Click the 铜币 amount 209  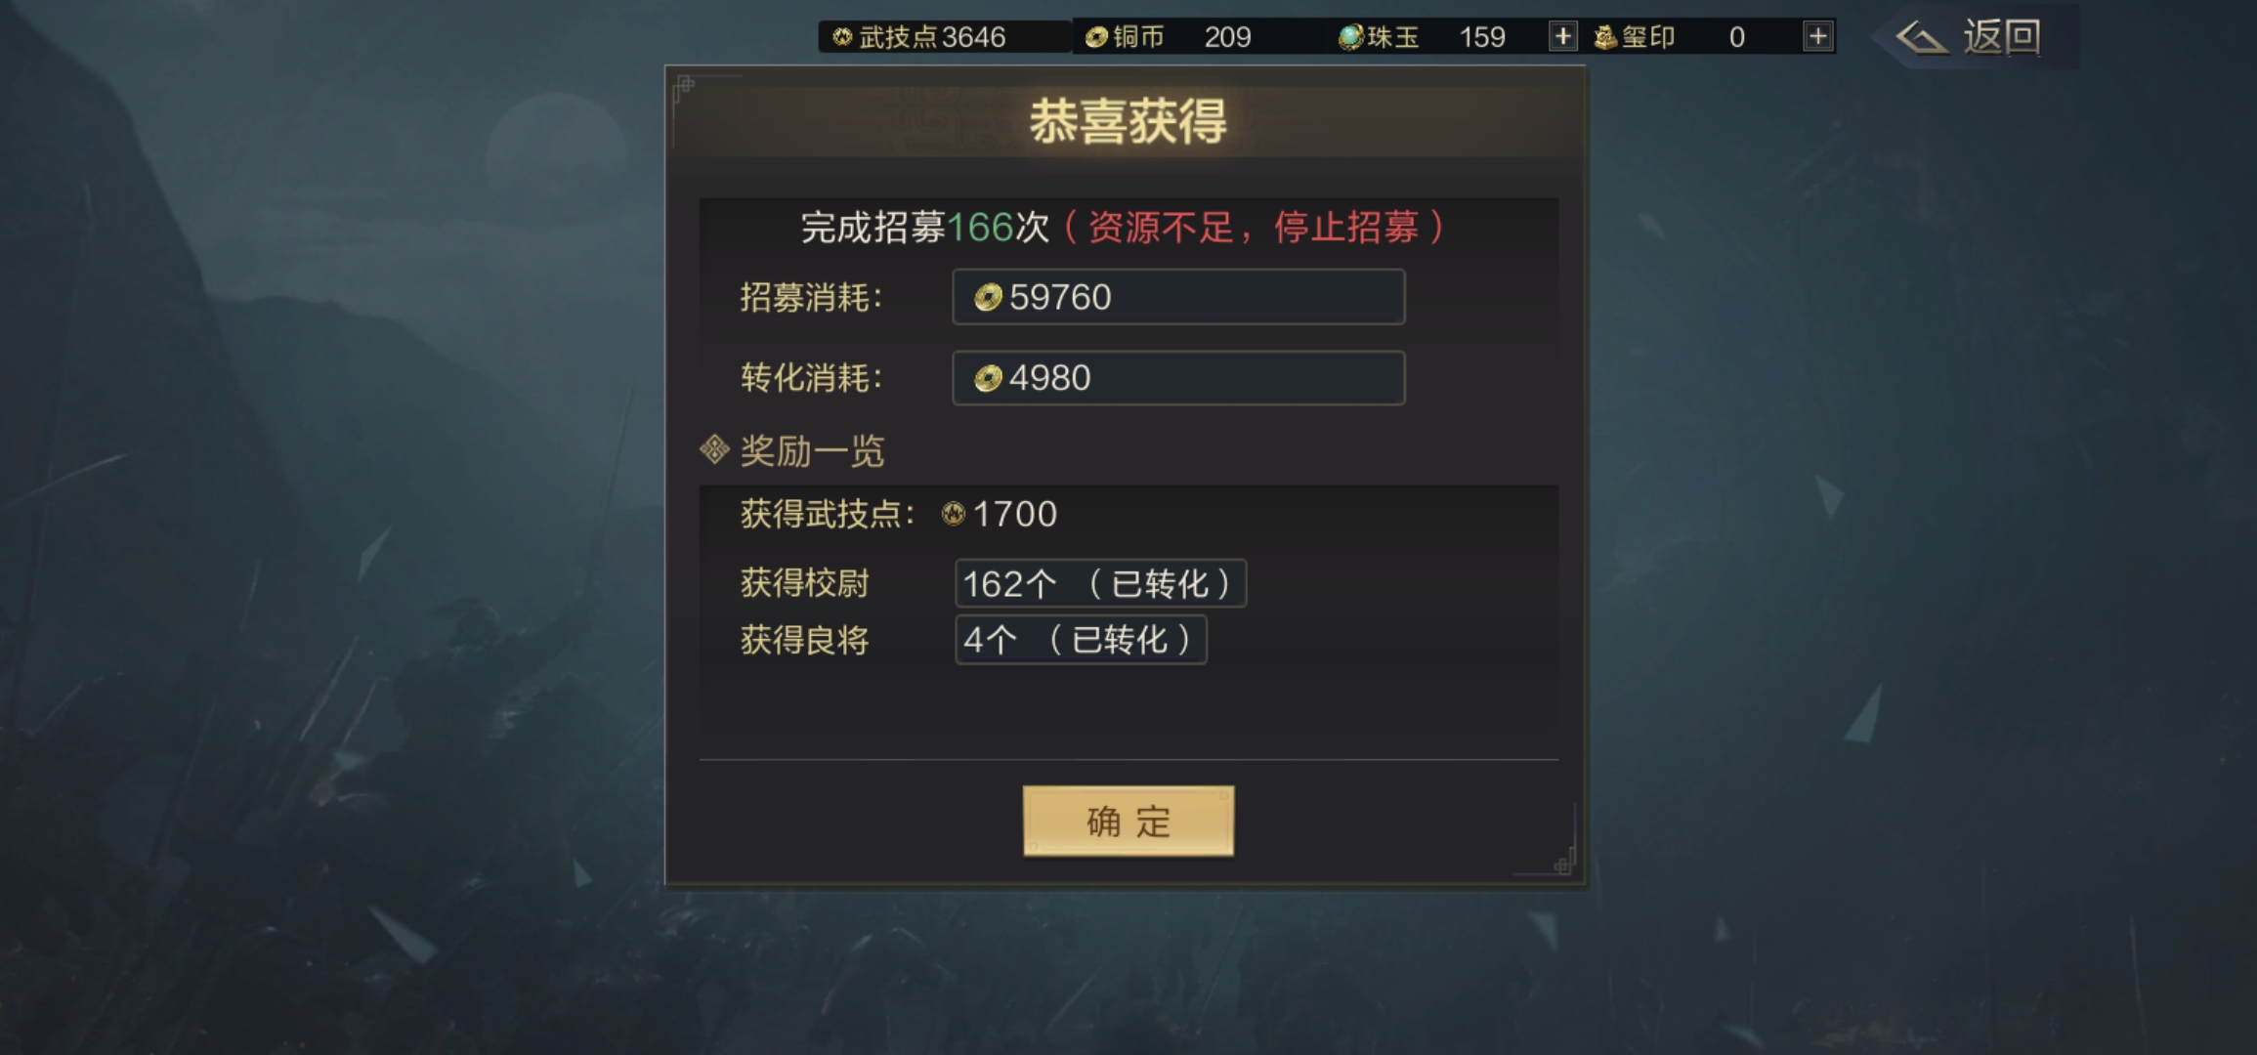1227,37
